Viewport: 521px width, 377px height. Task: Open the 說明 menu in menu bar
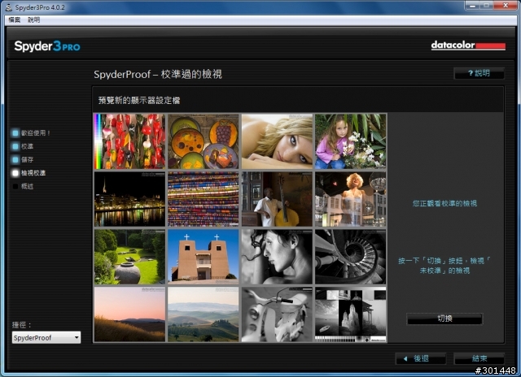(x=33, y=19)
